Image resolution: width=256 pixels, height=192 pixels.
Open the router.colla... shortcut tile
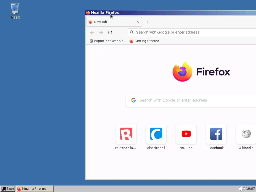(x=126, y=137)
